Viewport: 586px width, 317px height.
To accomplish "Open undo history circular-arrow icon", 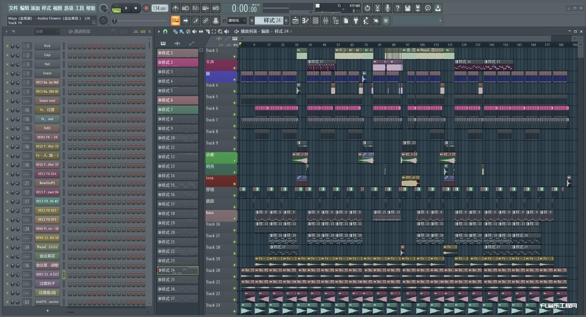I will click(x=367, y=8).
